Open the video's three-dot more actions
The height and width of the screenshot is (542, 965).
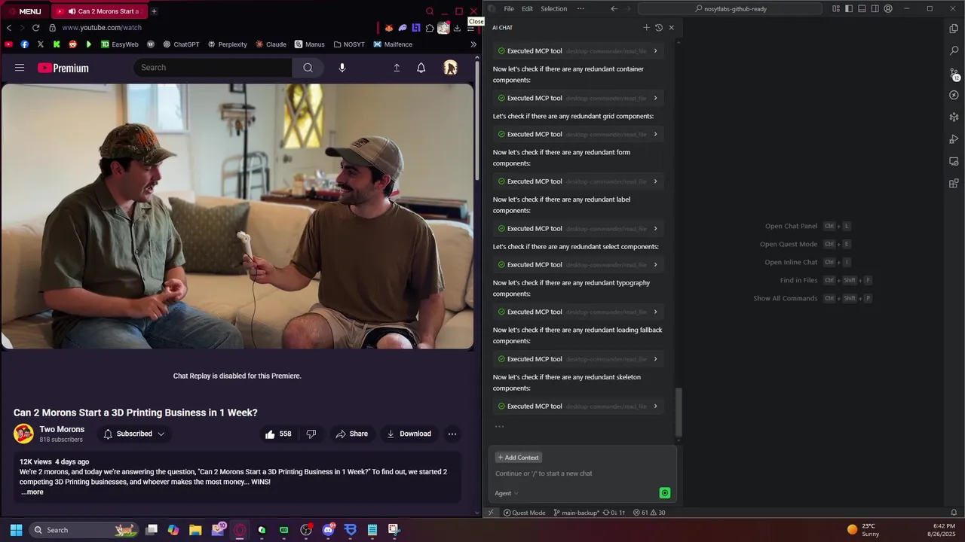[452, 434]
